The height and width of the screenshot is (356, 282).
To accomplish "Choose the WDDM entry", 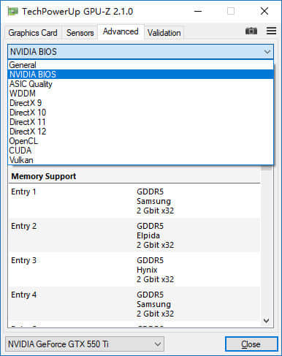I will point(141,94).
